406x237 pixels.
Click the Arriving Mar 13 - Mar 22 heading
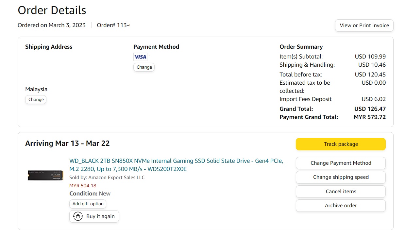click(67, 143)
